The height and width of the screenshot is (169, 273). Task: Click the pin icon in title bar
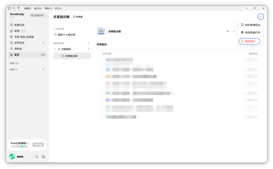click(19, 8)
